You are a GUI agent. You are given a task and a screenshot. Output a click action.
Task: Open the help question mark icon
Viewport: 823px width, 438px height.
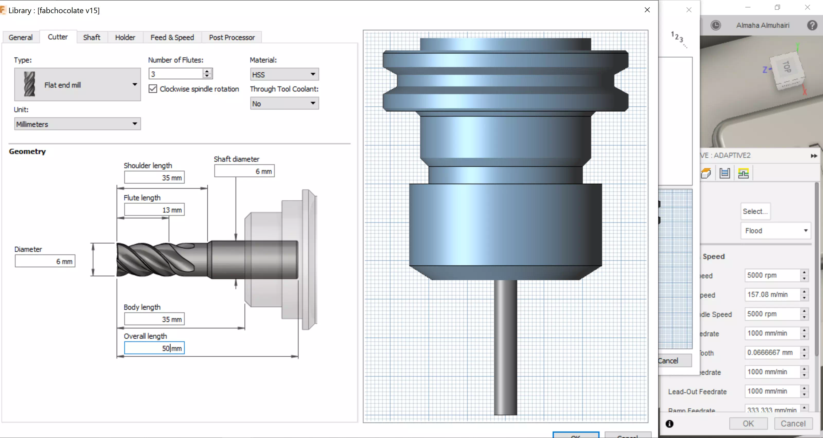812,25
